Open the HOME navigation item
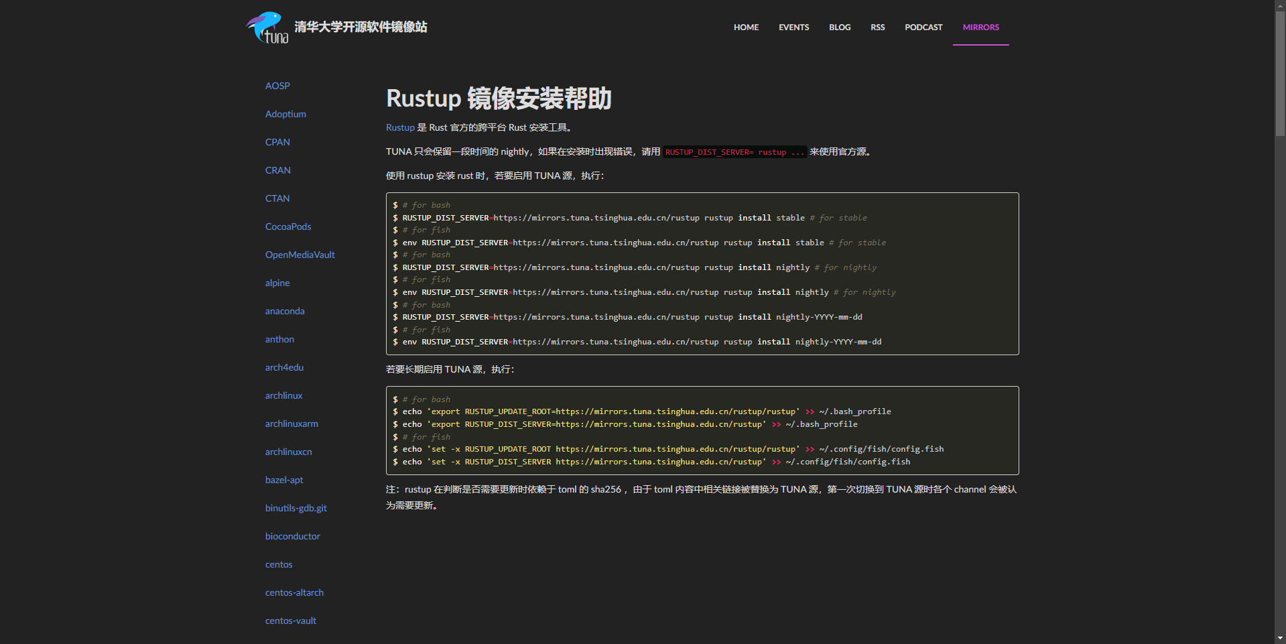This screenshot has height=644, width=1286. (746, 27)
